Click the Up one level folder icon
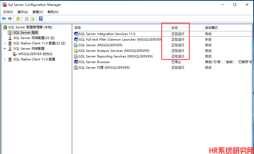This screenshot has width=254, height=154. [x=18, y=19]
